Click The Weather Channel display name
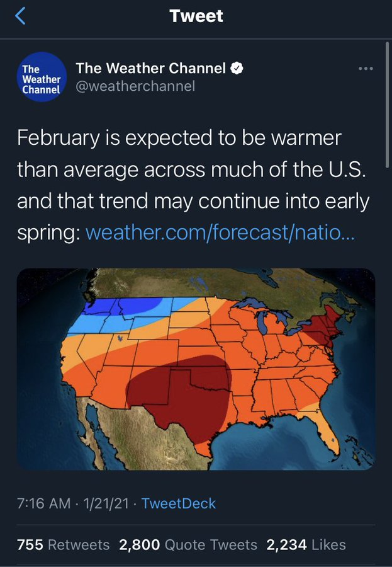 (151, 69)
